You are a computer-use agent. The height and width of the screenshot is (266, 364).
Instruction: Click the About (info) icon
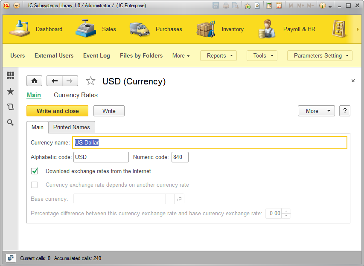click(x=322, y=6)
